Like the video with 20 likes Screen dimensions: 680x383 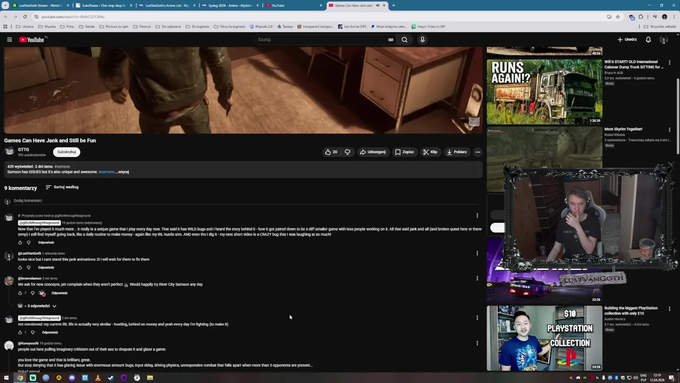click(x=331, y=152)
